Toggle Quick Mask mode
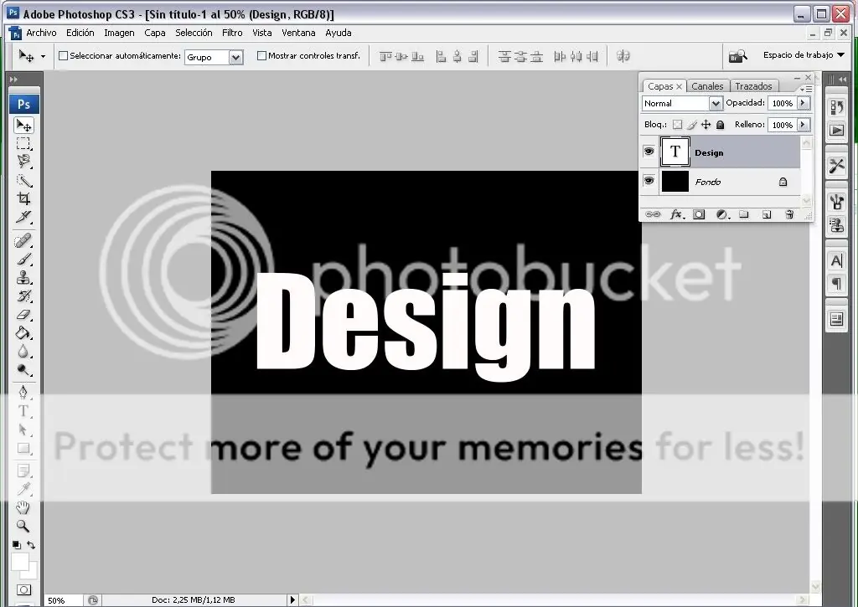This screenshot has width=858, height=607. tap(23, 590)
